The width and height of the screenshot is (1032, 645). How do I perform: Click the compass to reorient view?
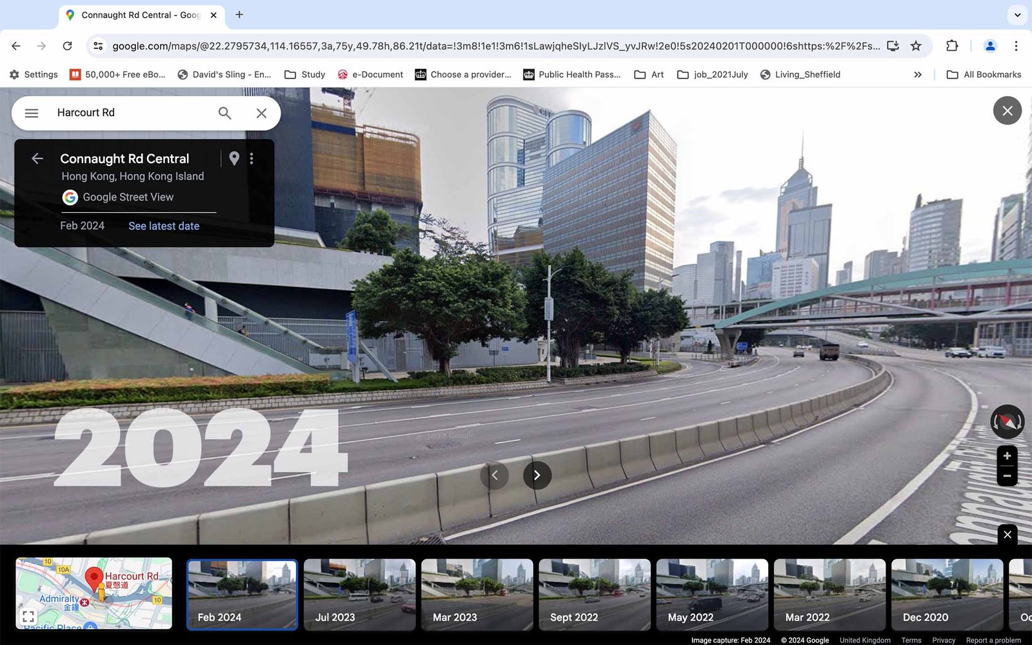pyautogui.click(x=1007, y=422)
